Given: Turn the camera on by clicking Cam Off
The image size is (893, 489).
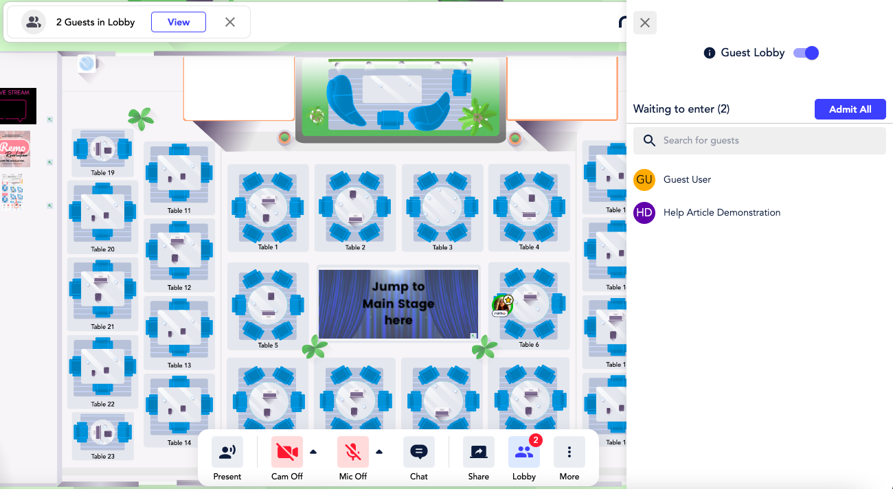Looking at the screenshot, I should [x=286, y=451].
